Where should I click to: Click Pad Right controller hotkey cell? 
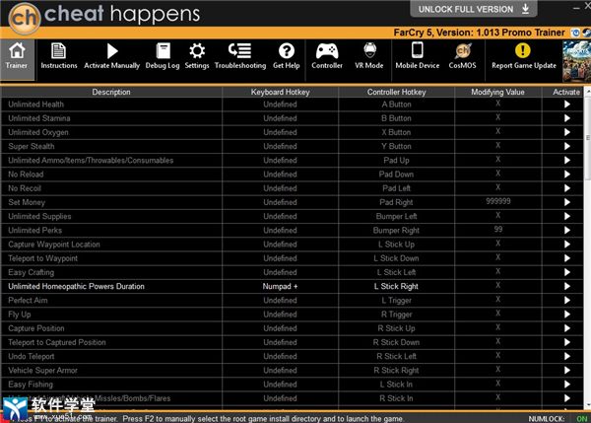pyautogui.click(x=396, y=202)
